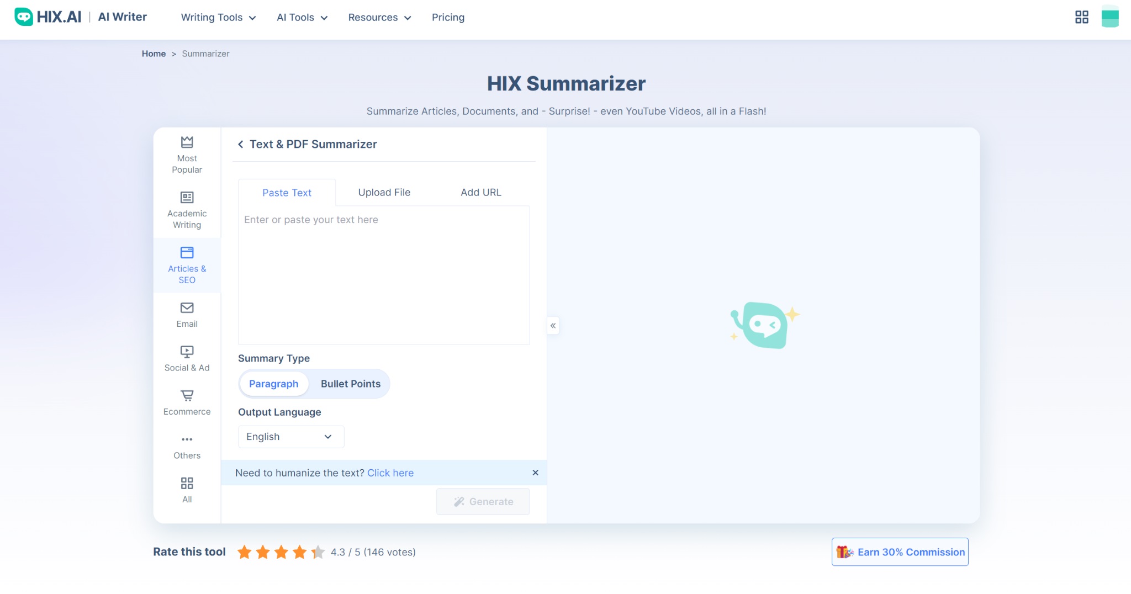Expand the AI Tools menu
This screenshot has height=594, width=1131.
pyautogui.click(x=302, y=17)
